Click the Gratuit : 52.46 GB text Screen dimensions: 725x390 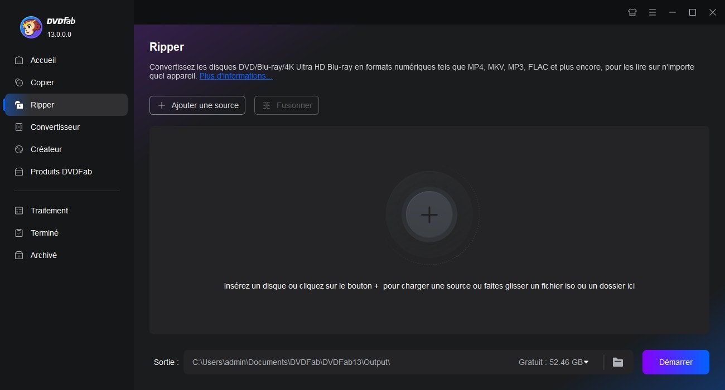coord(550,362)
